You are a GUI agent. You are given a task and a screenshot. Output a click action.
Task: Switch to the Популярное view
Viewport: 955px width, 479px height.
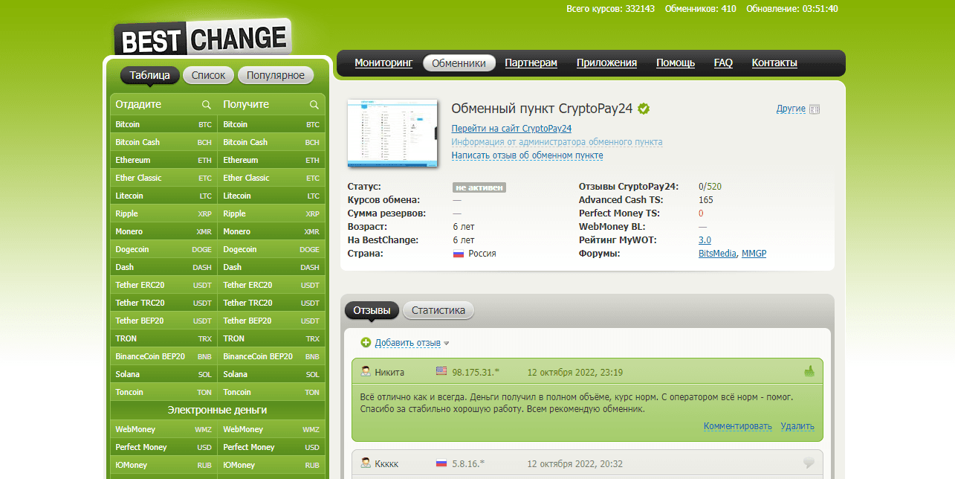point(276,75)
